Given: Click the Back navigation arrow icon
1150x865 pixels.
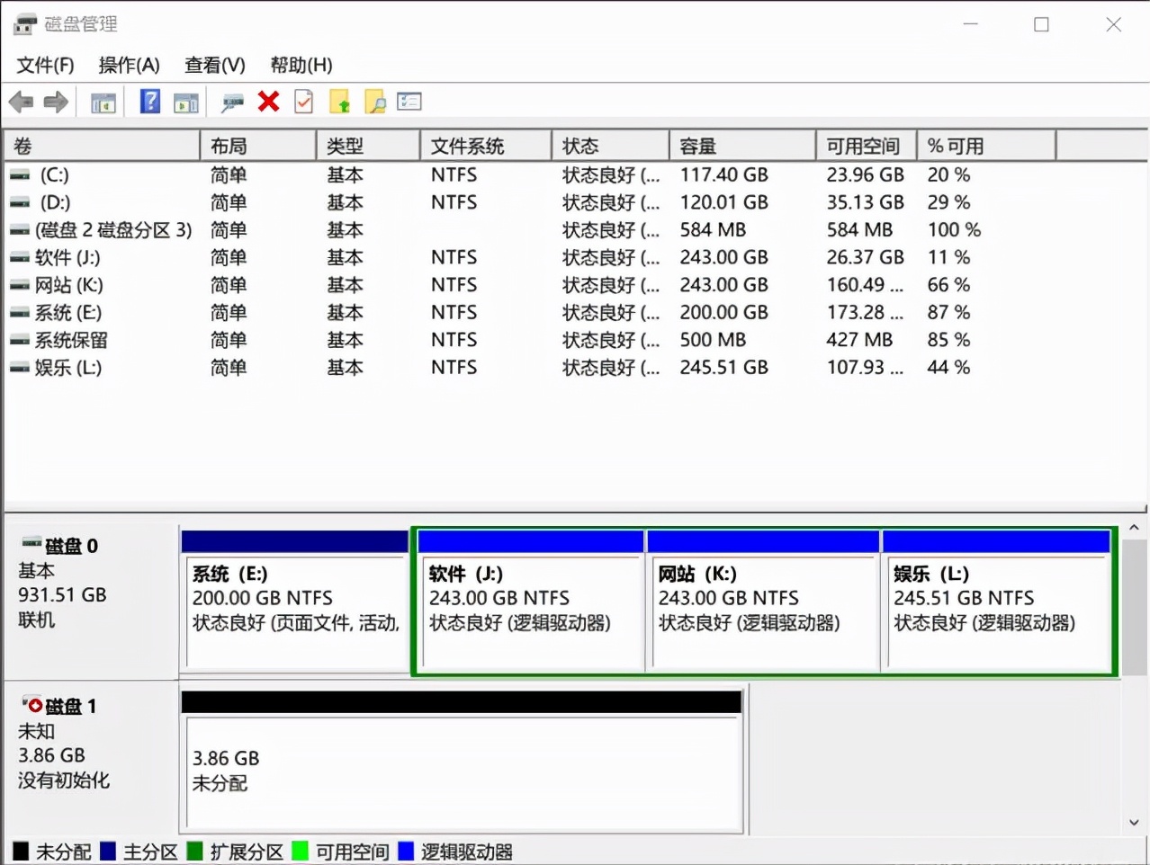Looking at the screenshot, I should tap(21, 102).
